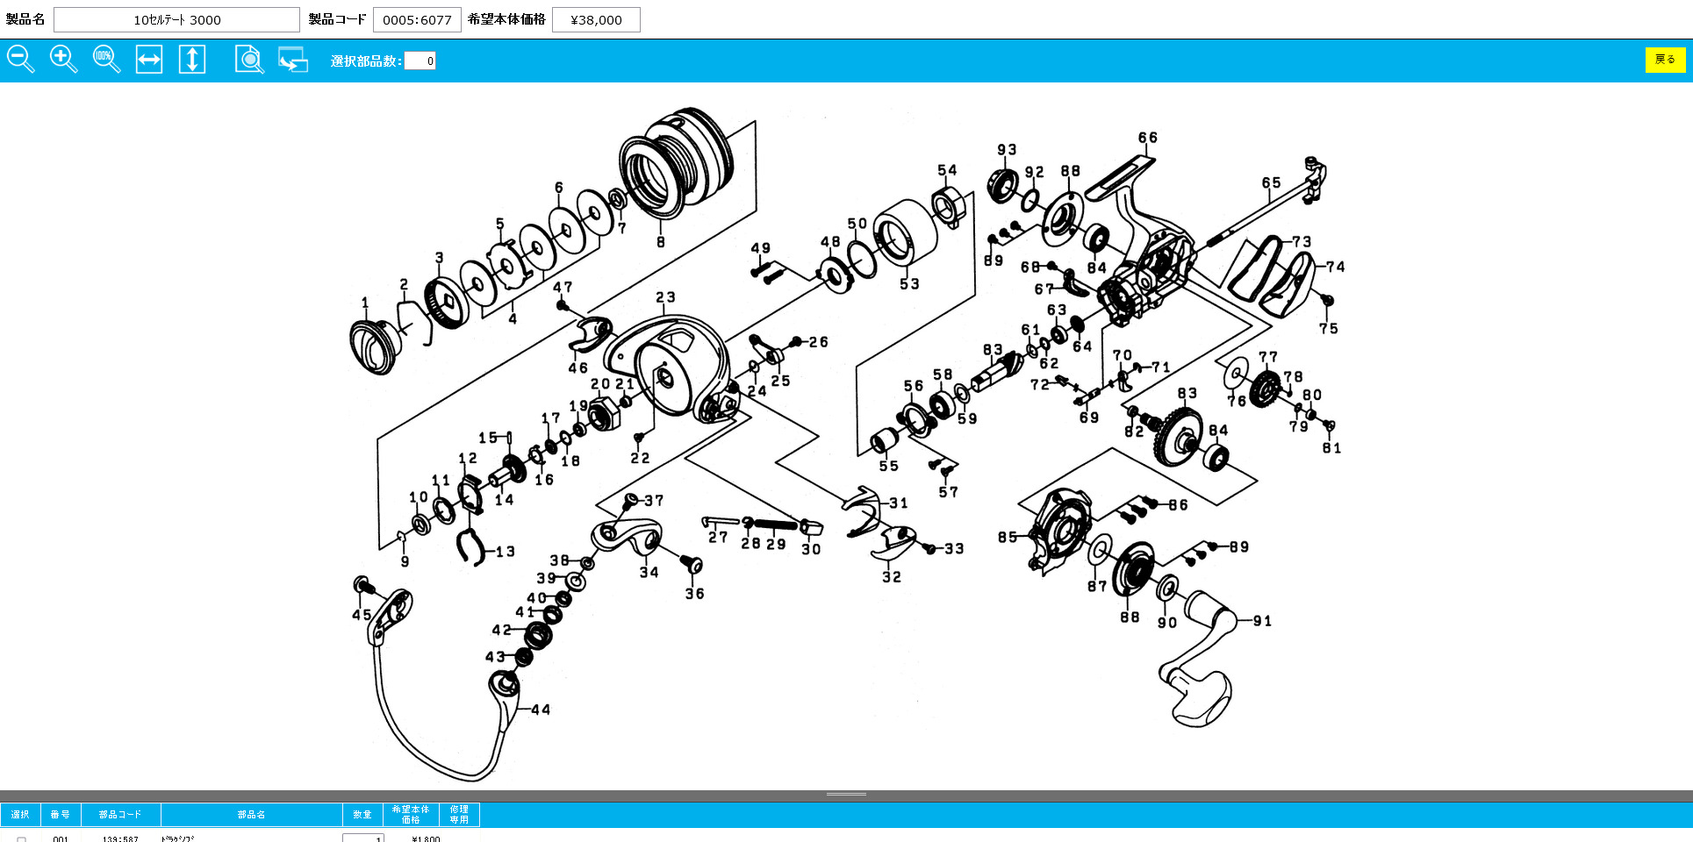Viewport: 1693px width, 842px height.
Task: Select part number 3 label
Action: (x=440, y=257)
